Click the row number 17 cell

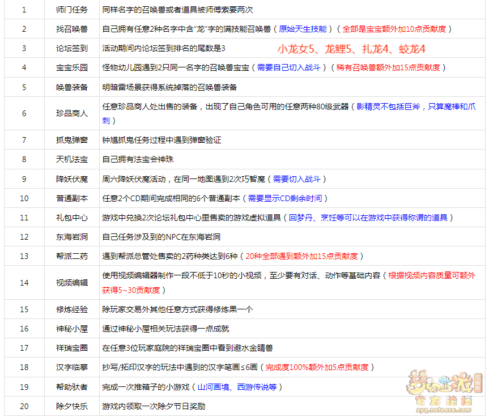[x=24, y=348]
